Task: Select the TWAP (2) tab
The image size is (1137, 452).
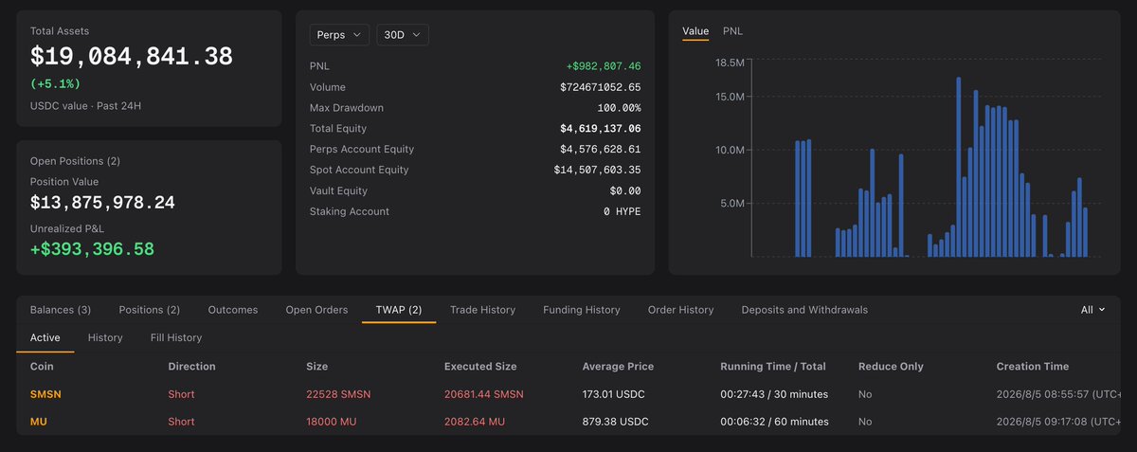Action: click(x=399, y=310)
